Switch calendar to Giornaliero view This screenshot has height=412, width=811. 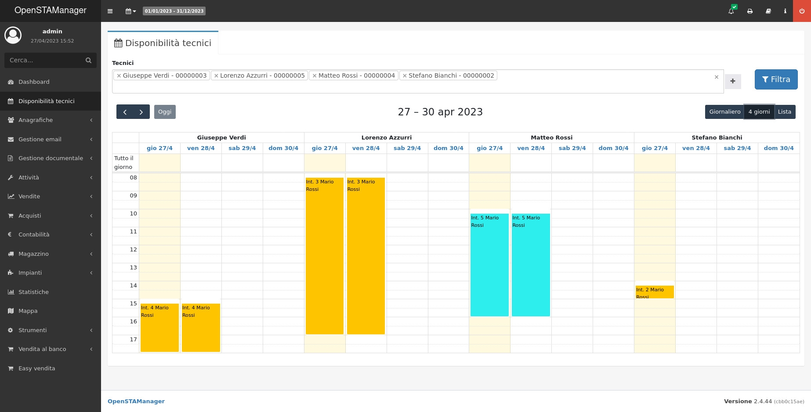click(x=724, y=112)
